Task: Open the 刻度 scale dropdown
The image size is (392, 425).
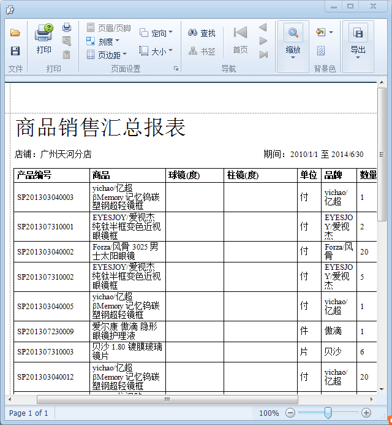Action: tap(103, 41)
